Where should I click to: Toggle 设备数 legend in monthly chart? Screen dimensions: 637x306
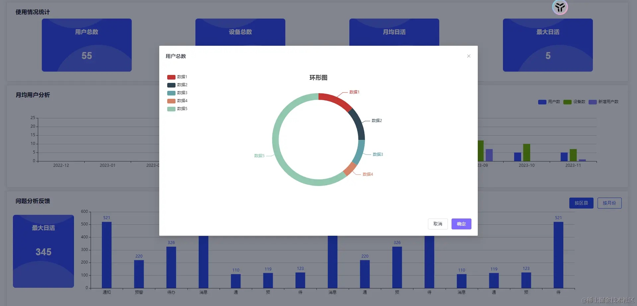pos(574,102)
